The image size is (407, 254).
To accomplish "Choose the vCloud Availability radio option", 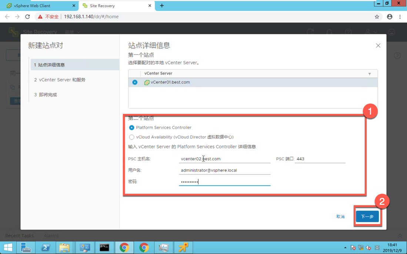I will point(131,137).
